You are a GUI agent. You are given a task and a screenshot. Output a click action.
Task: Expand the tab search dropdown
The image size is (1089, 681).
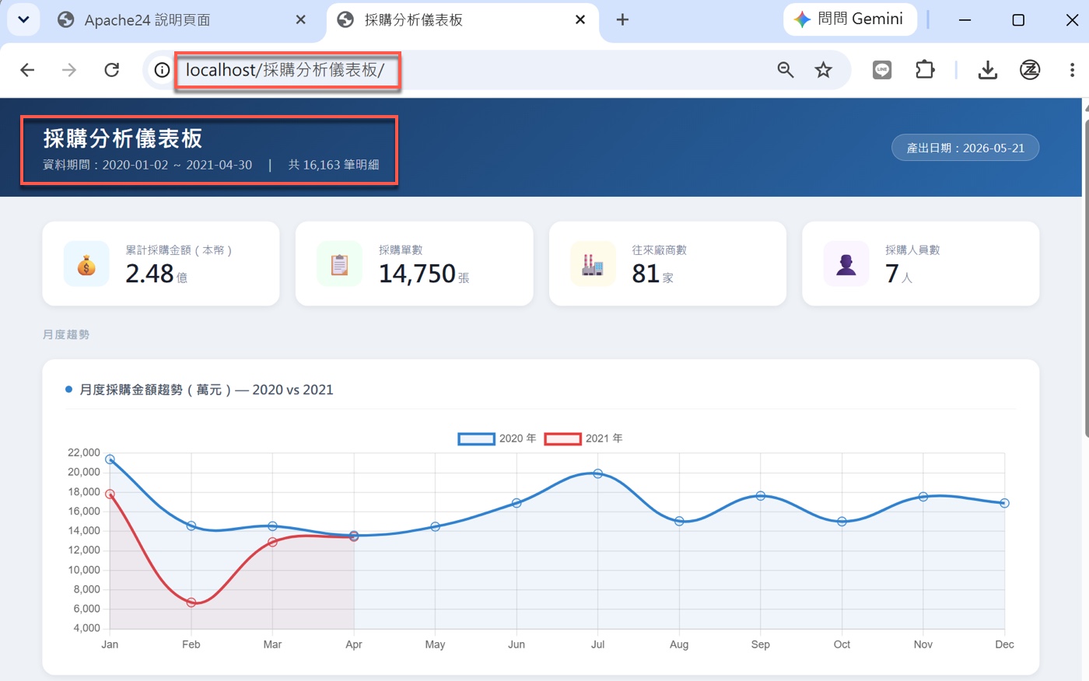[x=23, y=19]
